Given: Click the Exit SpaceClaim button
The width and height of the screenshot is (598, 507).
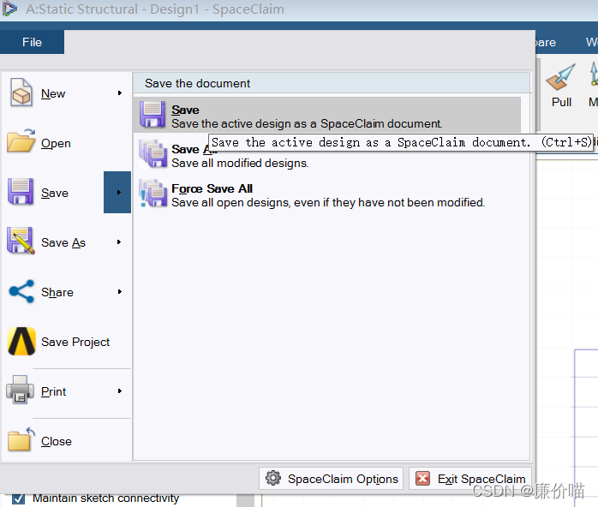Looking at the screenshot, I should point(470,479).
